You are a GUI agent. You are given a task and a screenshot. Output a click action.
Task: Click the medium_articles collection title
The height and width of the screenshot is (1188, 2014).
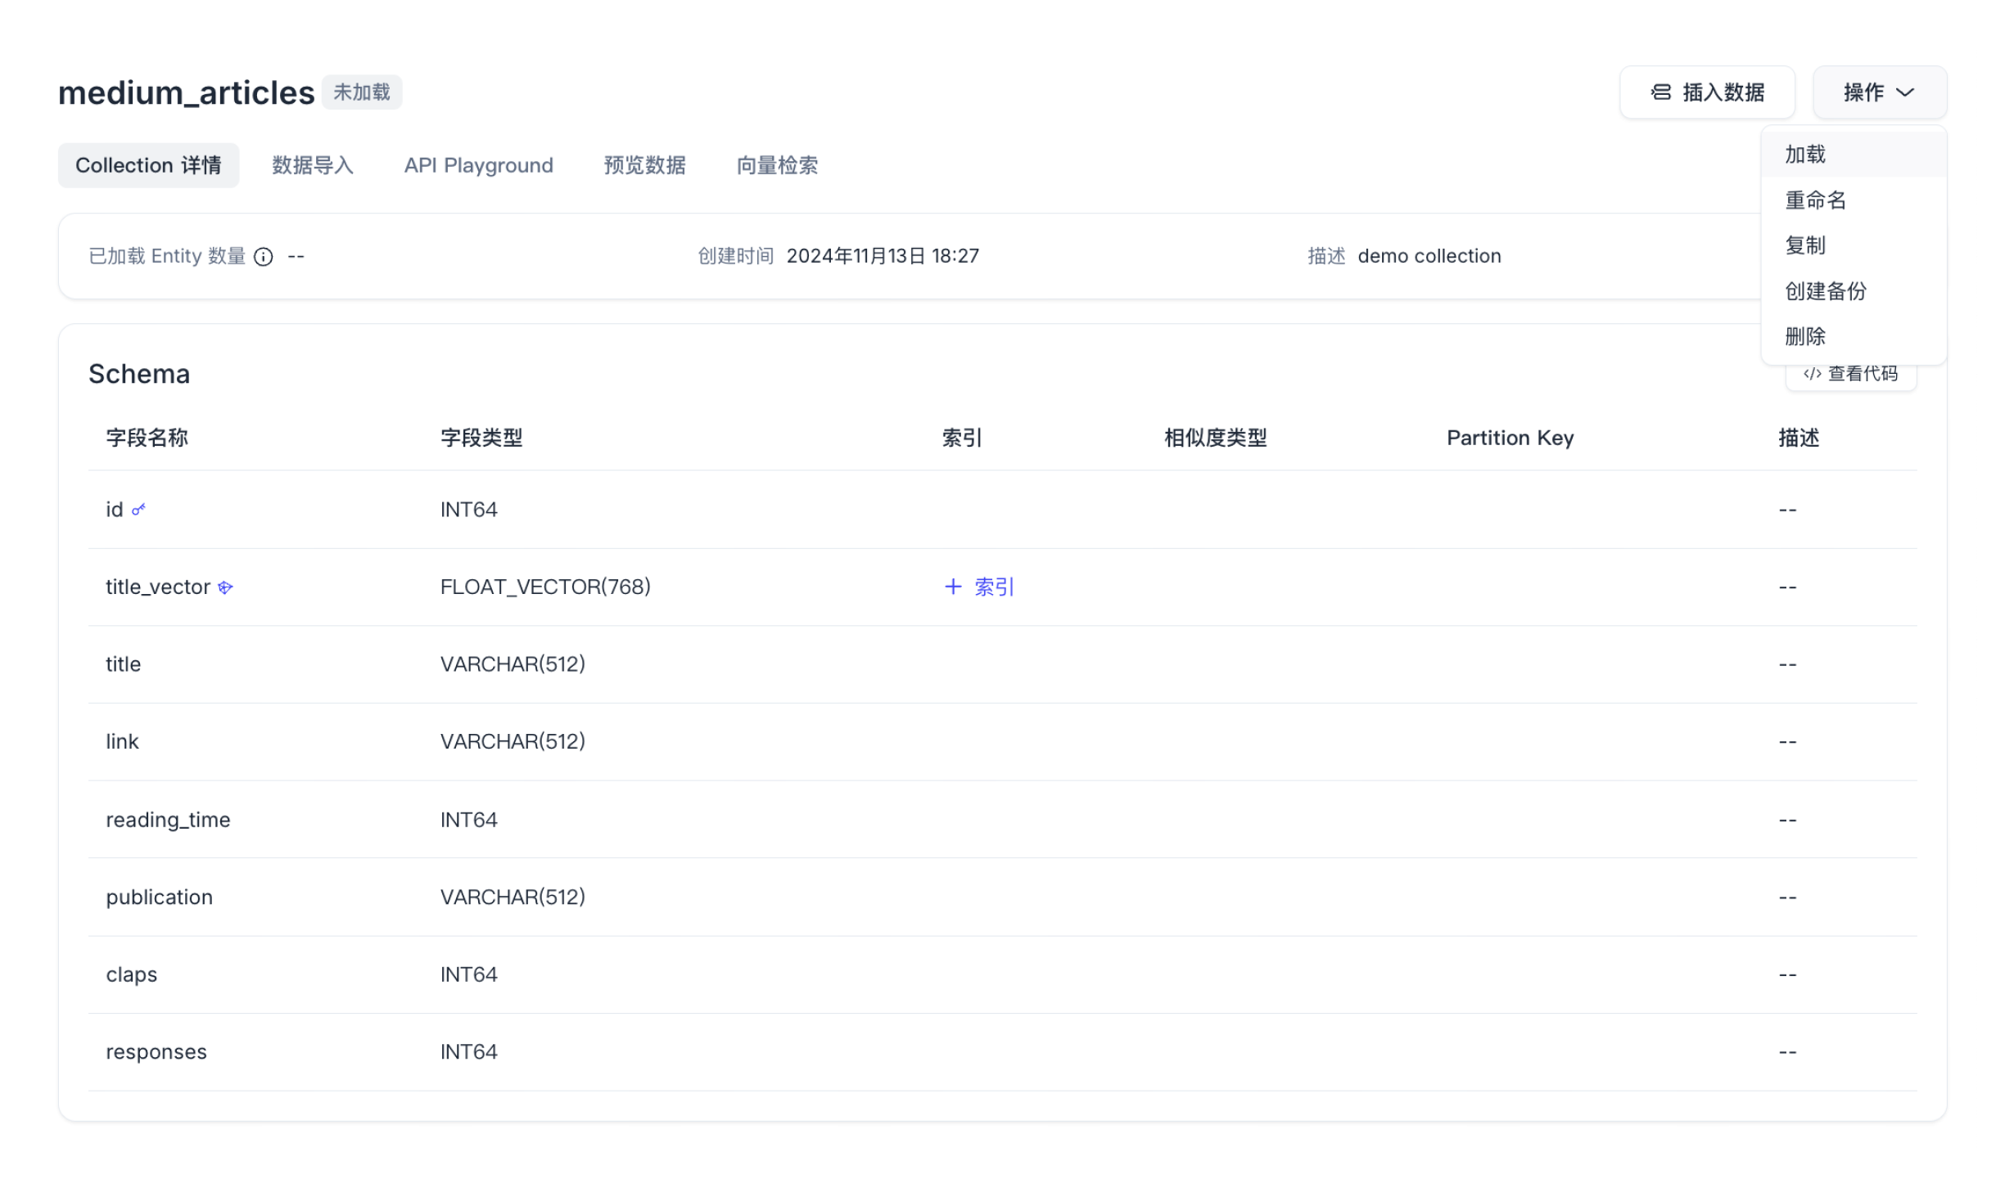(186, 93)
